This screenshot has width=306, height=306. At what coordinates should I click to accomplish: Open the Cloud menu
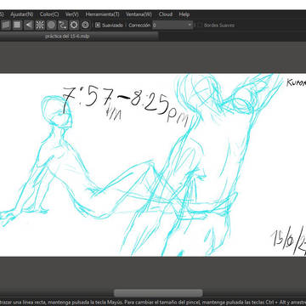[166, 14]
